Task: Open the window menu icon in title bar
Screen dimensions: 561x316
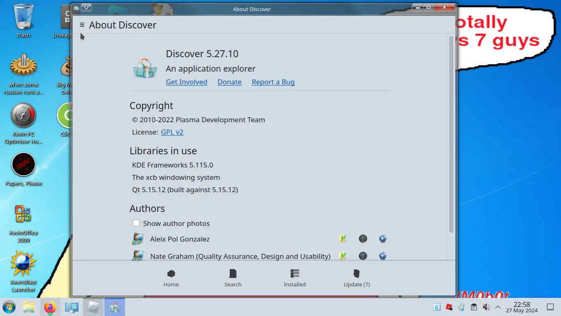Action: [x=76, y=7]
